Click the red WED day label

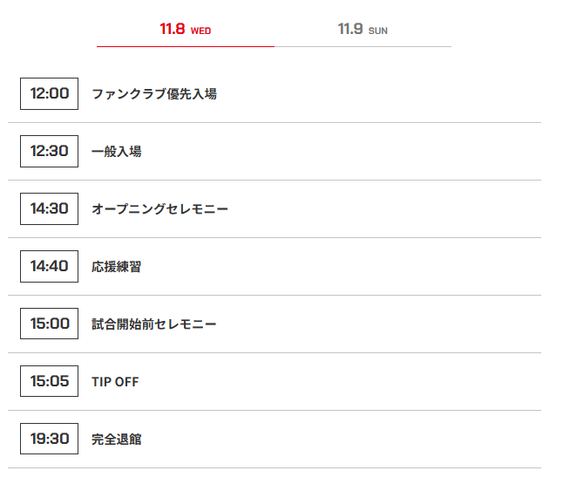pyautogui.click(x=200, y=31)
